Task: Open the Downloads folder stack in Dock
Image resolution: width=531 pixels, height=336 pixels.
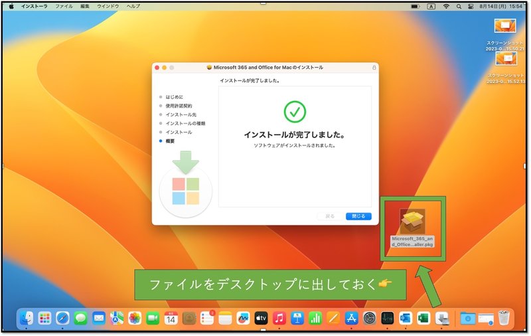Action: tap(468, 318)
